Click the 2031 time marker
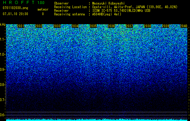The image size is (190, 121). point(21,26)
